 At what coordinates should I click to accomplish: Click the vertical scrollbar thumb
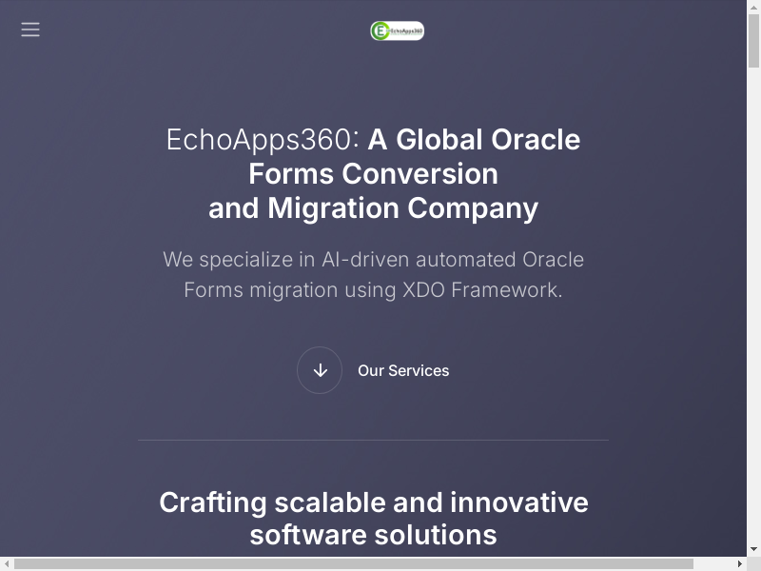753,38
